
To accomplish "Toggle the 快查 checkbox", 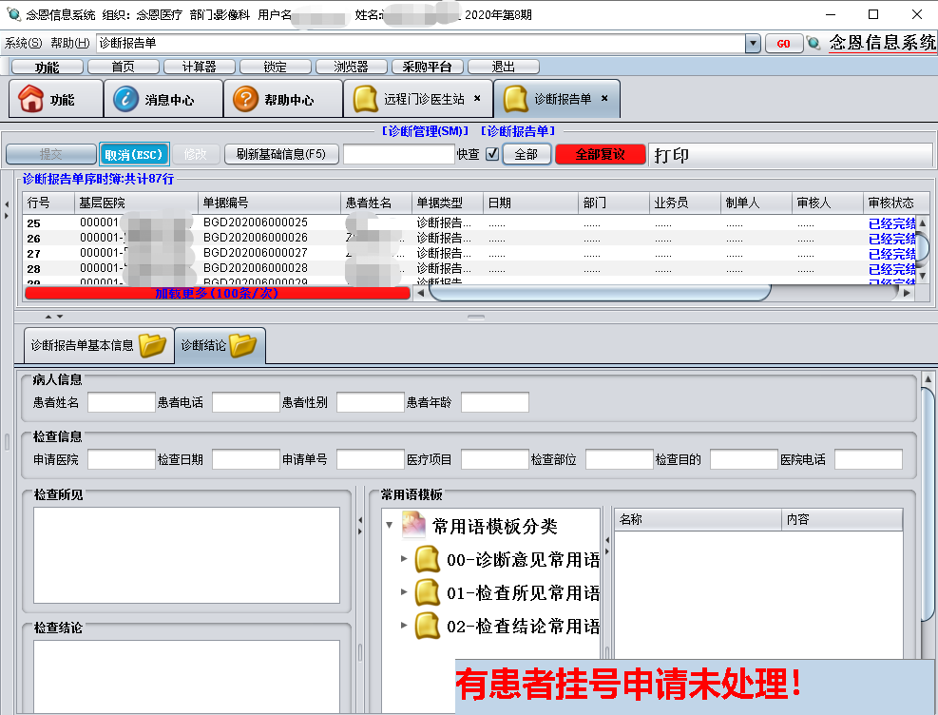I will (492, 154).
